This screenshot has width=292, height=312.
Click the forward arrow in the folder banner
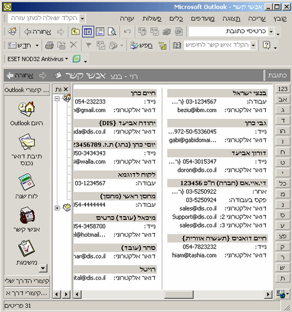(43, 76)
